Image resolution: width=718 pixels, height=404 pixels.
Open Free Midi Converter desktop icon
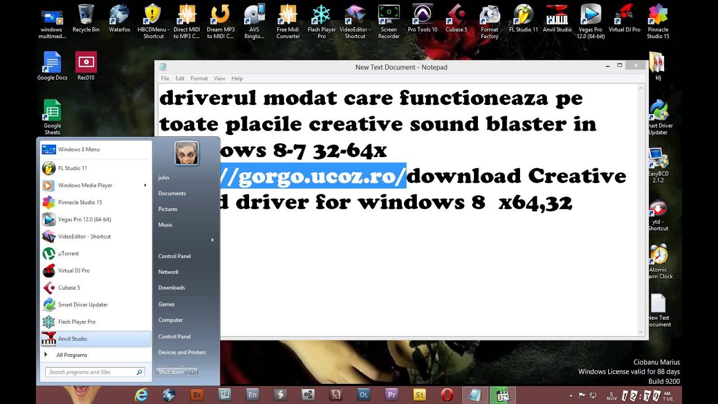click(x=288, y=20)
